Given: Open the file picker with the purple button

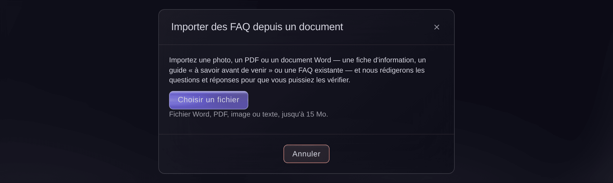Looking at the screenshot, I should tap(208, 100).
